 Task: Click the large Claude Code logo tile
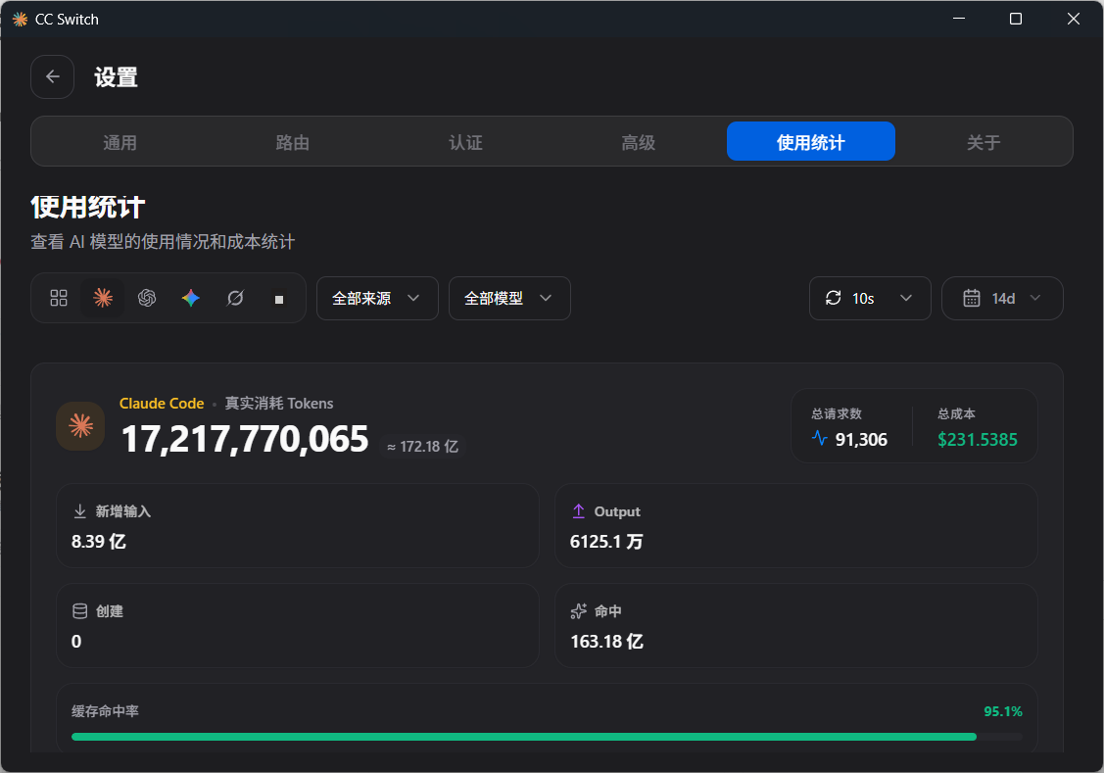[80, 426]
